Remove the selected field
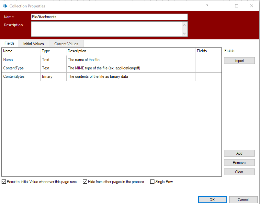This screenshot has width=260, height=204. pos(239,163)
